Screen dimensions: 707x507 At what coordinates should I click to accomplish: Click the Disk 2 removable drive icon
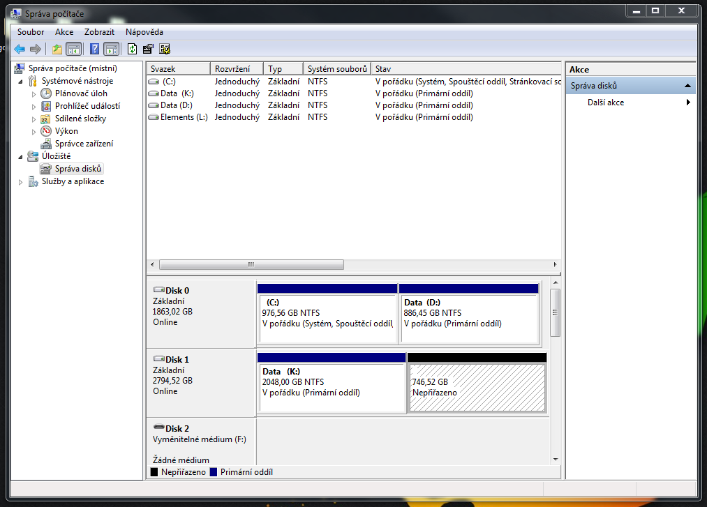pos(158,427)
